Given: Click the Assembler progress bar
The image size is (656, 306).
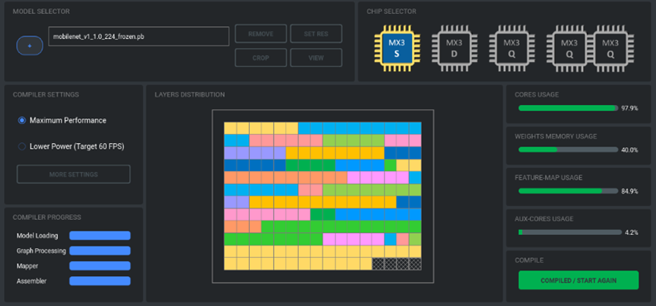Looking at the screenshot, I should tap(100, 281).
